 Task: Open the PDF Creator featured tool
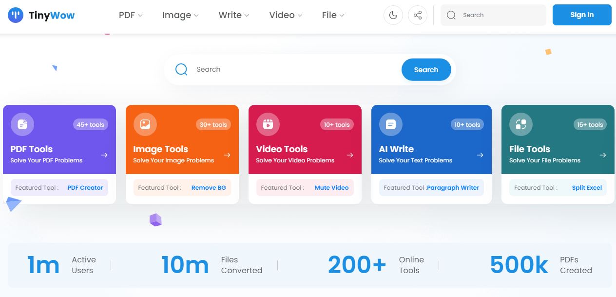(85, 187)
